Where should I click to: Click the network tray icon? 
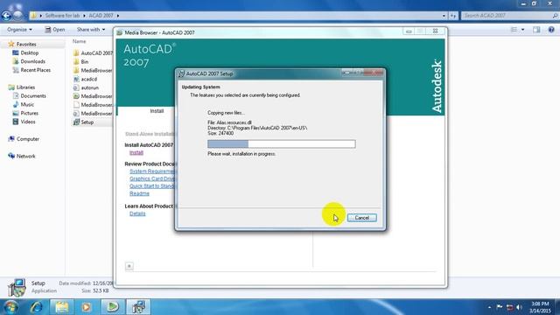click(x=509, y=307)
